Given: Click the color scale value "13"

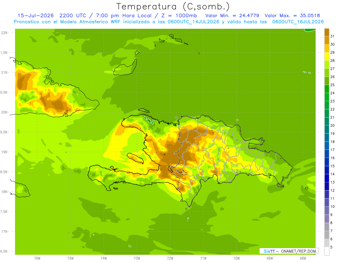Looking at the screenshot, I should click(x=333, y=182).
